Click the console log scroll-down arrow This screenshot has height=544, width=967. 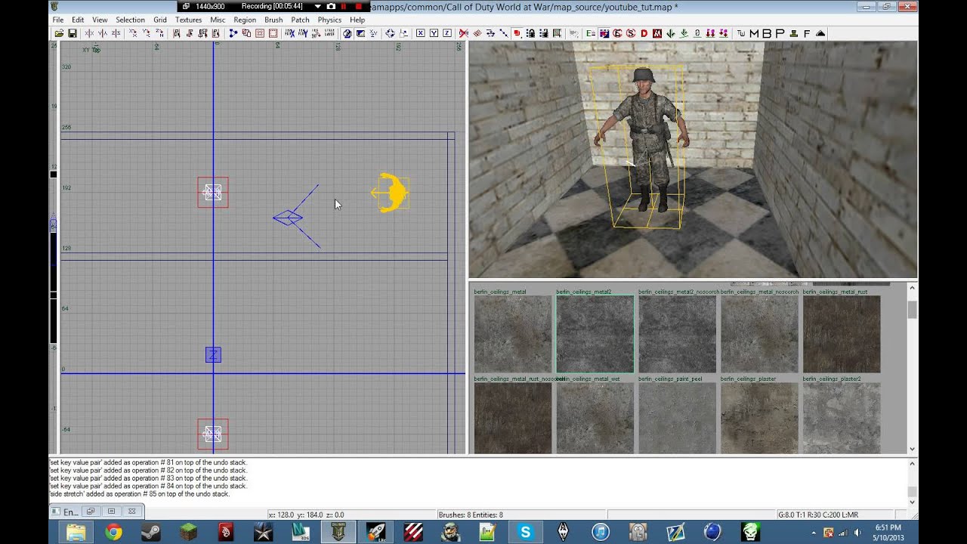(x=912, y=502)
